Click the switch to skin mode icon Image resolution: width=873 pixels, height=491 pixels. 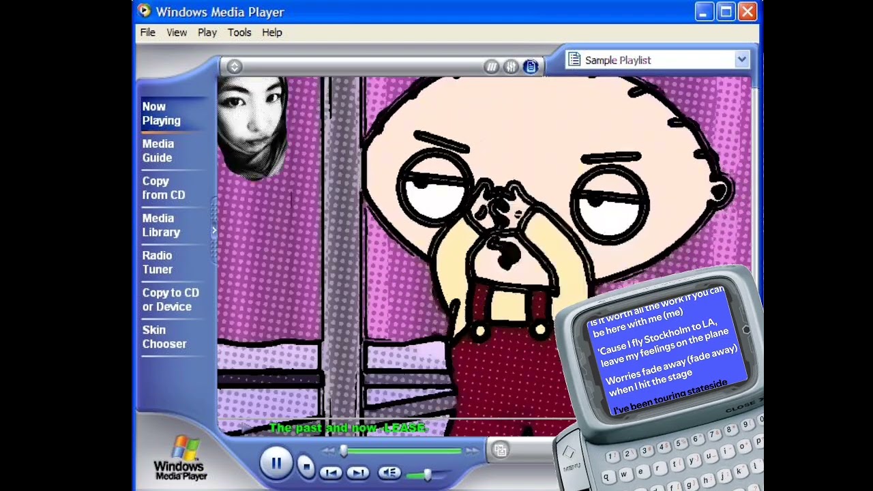(501, 449)
